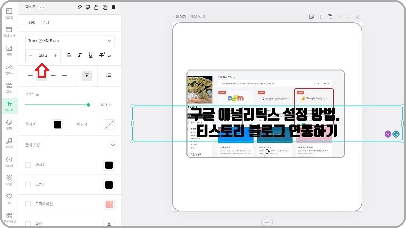
Task: Enable the 그라데이션 gradient option
Action: [27, 204]
